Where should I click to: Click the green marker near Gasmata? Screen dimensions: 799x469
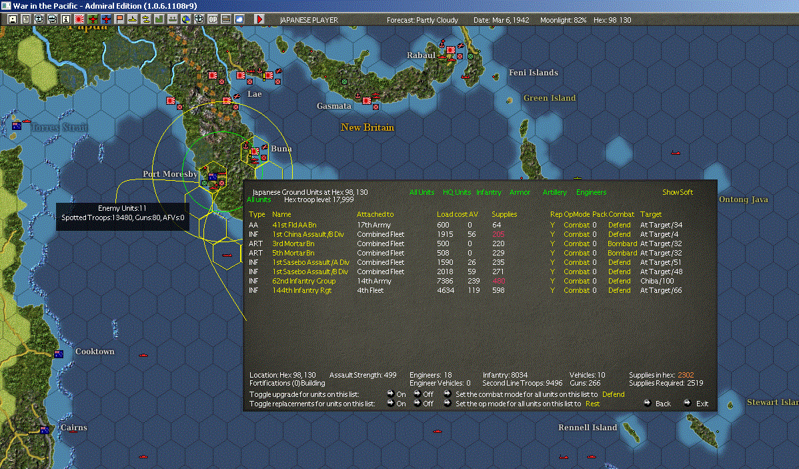click(344, 81)
